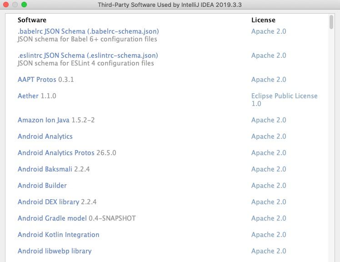Open the .babelrc JSON Schema link
This screenshot has height=262, width=340.
[88, 31]
